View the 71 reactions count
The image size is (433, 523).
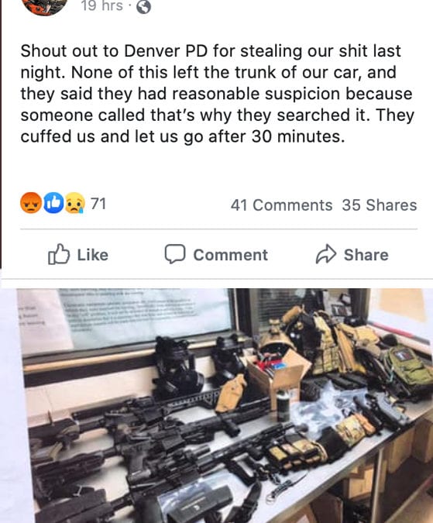98,204
